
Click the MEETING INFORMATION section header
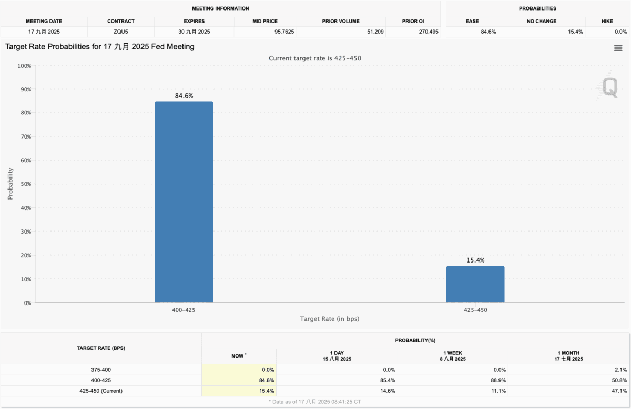pyautogui.click(x=220, y=8)
